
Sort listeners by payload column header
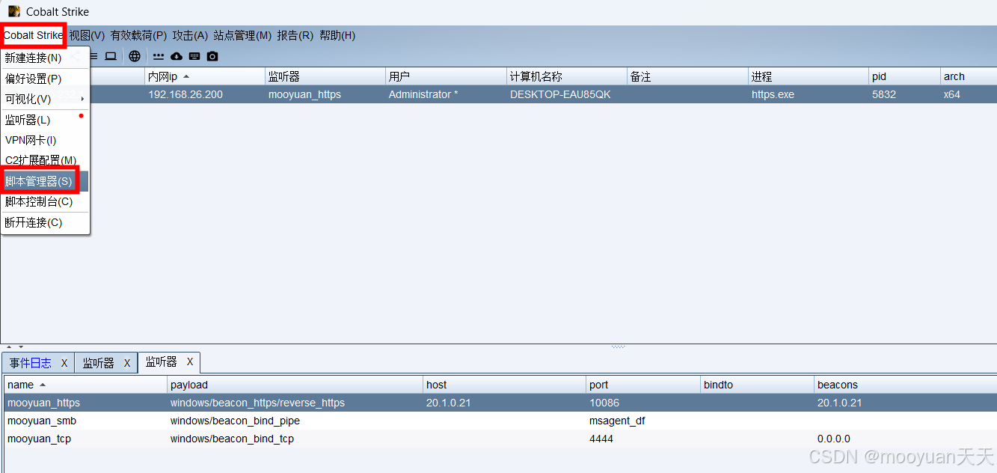pos(295,385)
